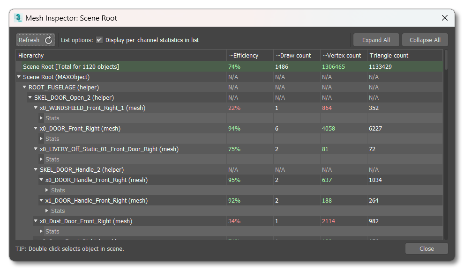Expand Stats under x0_WINDSHIELD_Front_Right_1
Image resolution: width=464 pixels, height=270 pixels.
[x=41, y=118]
